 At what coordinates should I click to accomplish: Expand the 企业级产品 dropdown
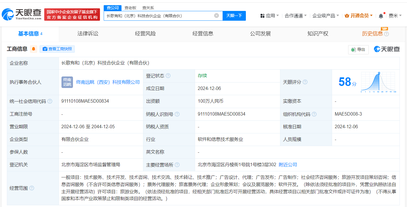pos(326,16)
